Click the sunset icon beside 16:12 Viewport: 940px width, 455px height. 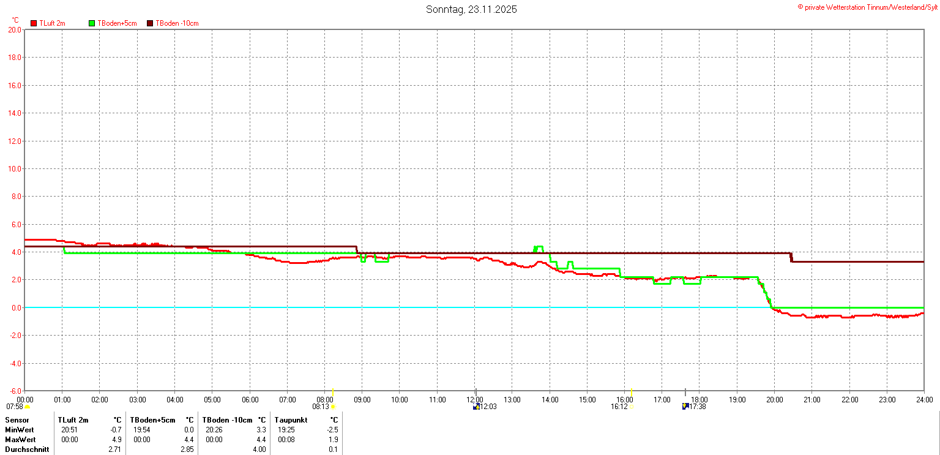pyautogui.click(x=632, y=407)
